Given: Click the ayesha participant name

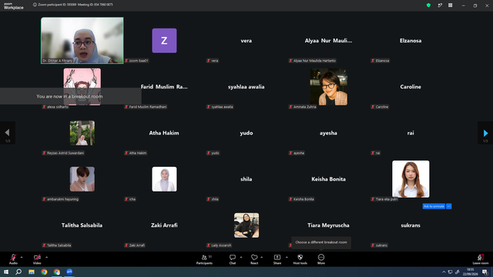Looking at the screenshot, I should (x=328, y=133).
